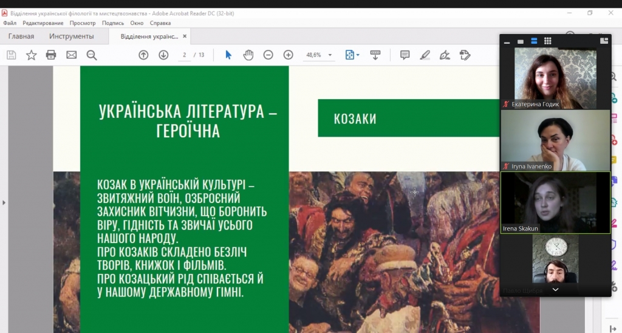Activate the Hand pan tool
The width and height of the screenshot is (622, 333).
248,55
